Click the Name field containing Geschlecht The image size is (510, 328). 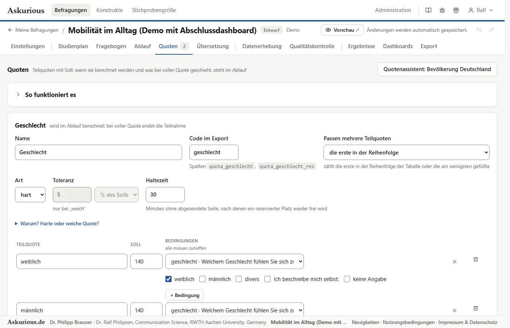tap(98, 152)
